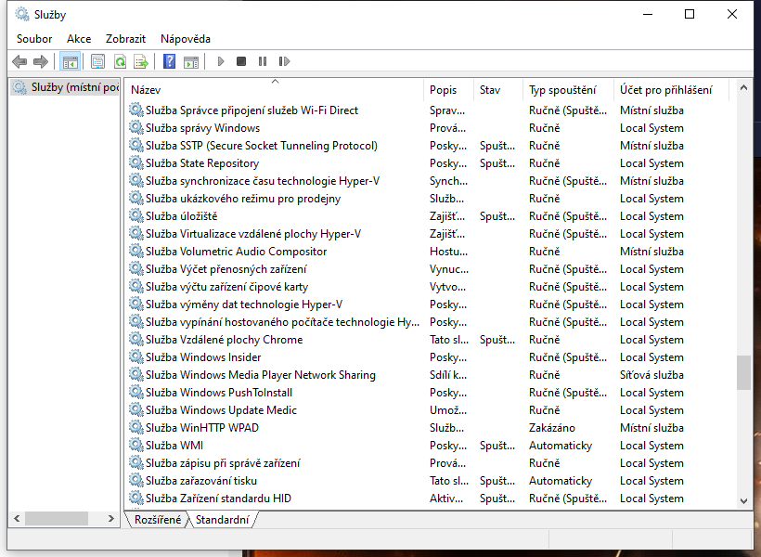Viewport: 761px width, 557px height.
Task: Sort by the Název column header
Action: 275,90
